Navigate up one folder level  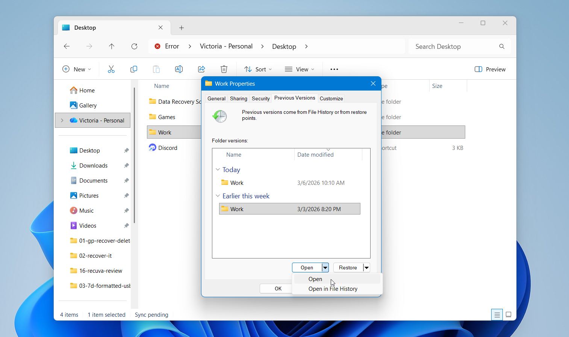(x=112, y=46)
